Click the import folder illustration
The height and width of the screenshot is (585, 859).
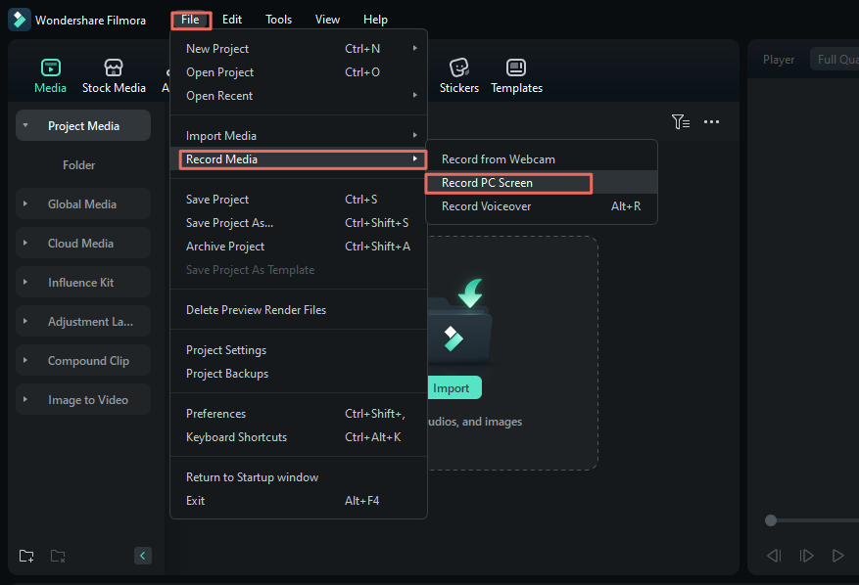click(459, 322)
